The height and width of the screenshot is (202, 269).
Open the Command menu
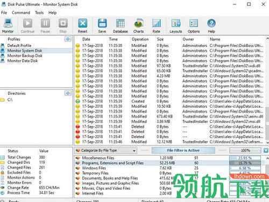tap(21, 12)
